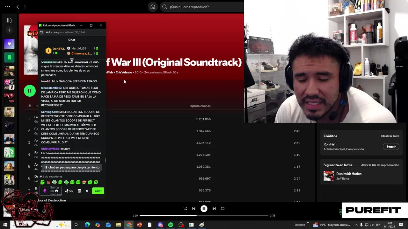Open Kick chat settings gear
The image size is (408, 229).
point(87,191)
